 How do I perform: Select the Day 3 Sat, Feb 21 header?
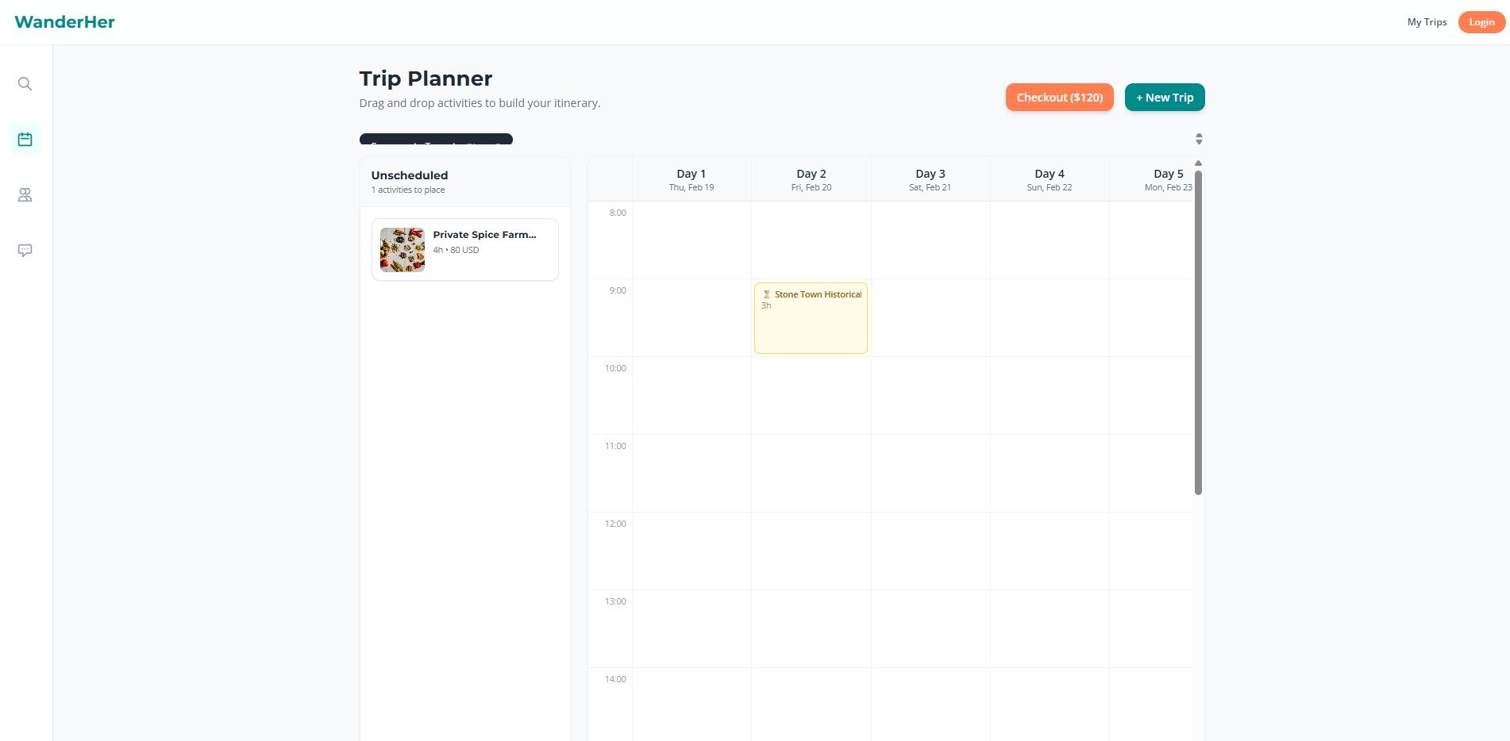click(x=930, y=179)
